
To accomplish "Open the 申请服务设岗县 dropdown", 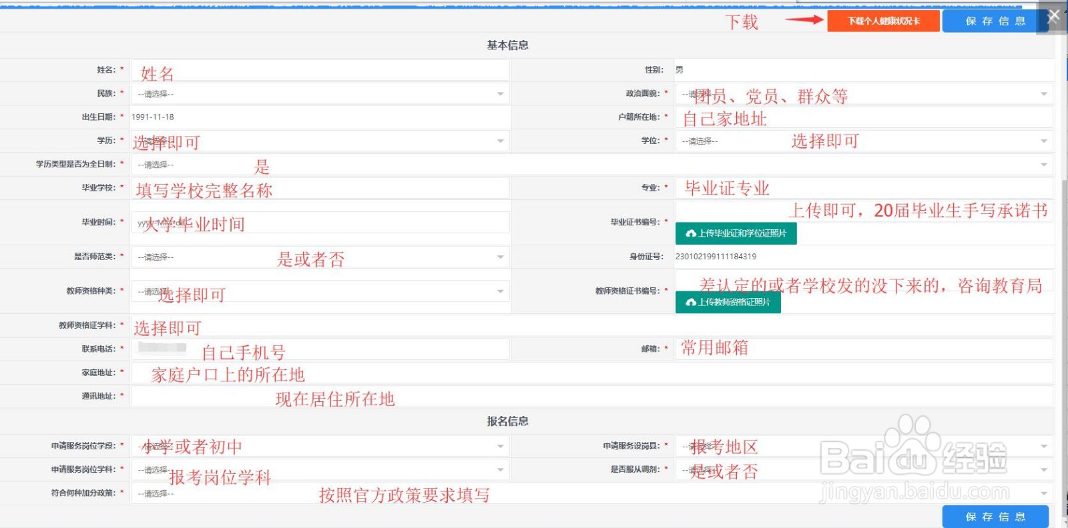I will point(864,446).
